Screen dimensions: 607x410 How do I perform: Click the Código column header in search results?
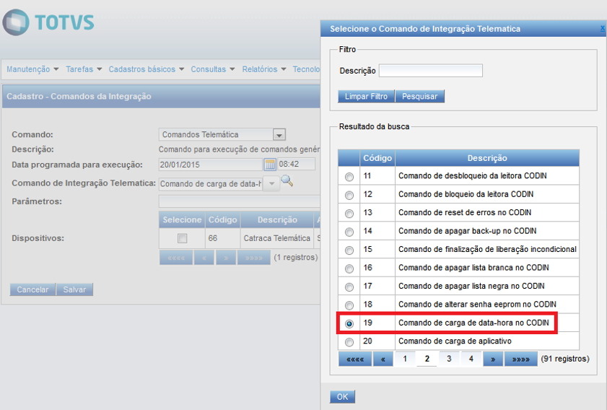click(377, 158)
